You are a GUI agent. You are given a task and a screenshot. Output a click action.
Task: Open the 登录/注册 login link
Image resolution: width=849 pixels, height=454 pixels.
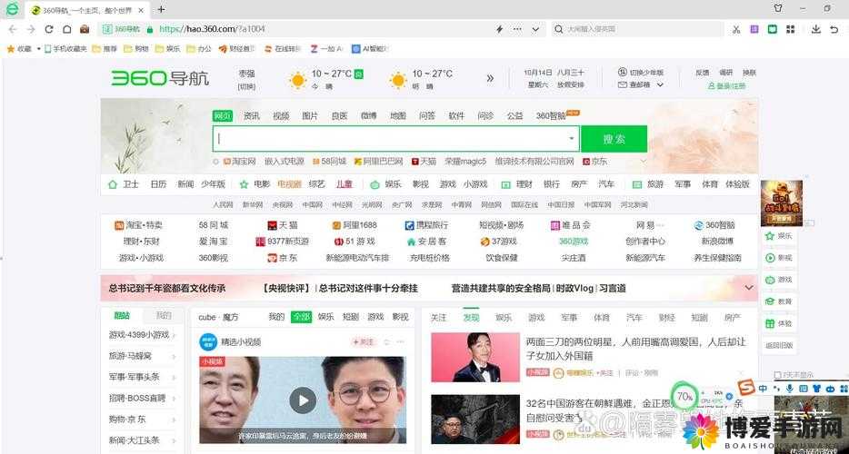pos(726,86)
